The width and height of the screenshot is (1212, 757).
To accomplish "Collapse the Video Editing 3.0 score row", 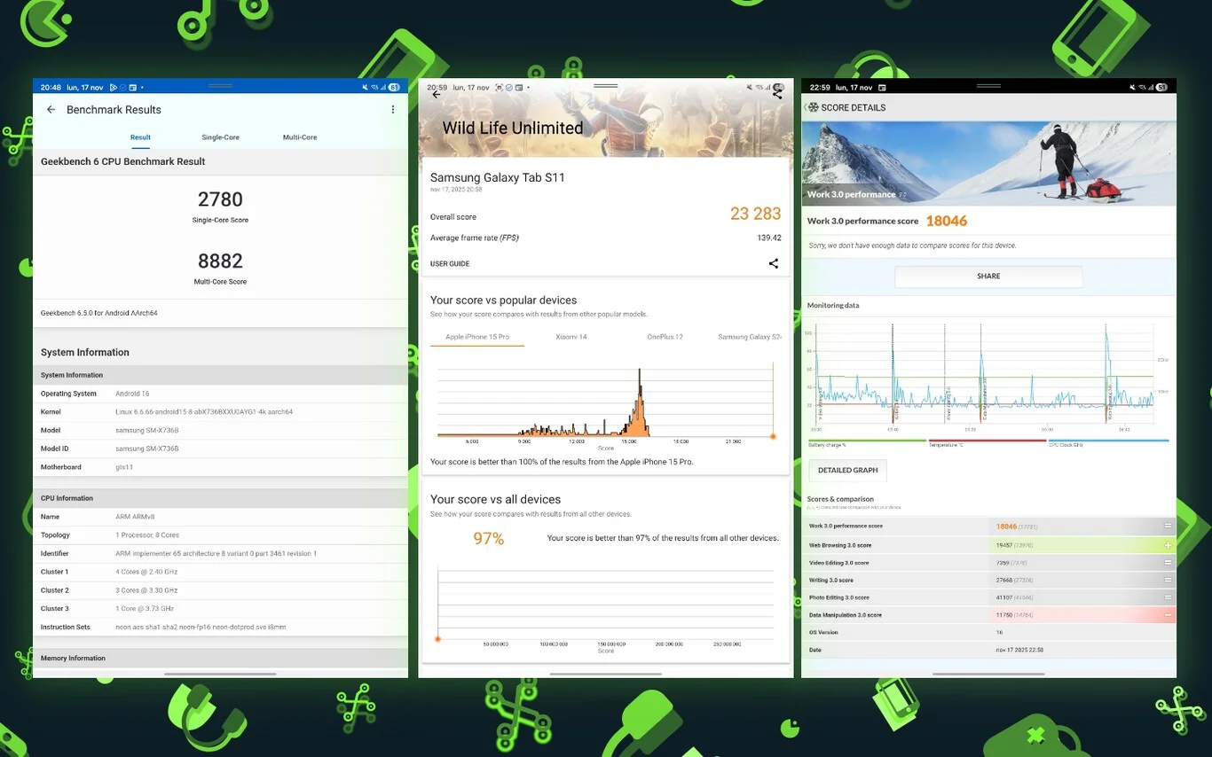I will click(1168, 563).
